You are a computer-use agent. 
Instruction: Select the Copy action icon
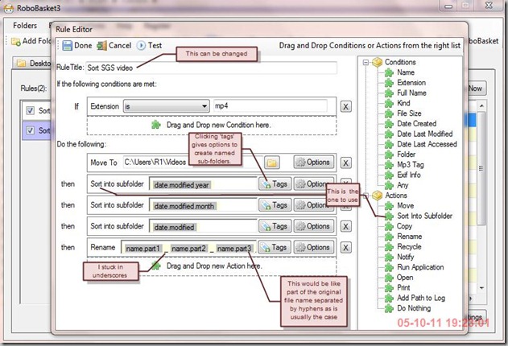pyautogui.click(x=389, y=226)
